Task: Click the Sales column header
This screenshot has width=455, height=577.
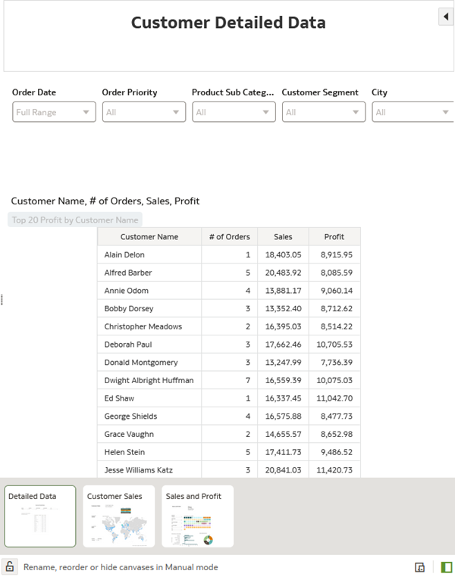Action: (x=283, y=237)
